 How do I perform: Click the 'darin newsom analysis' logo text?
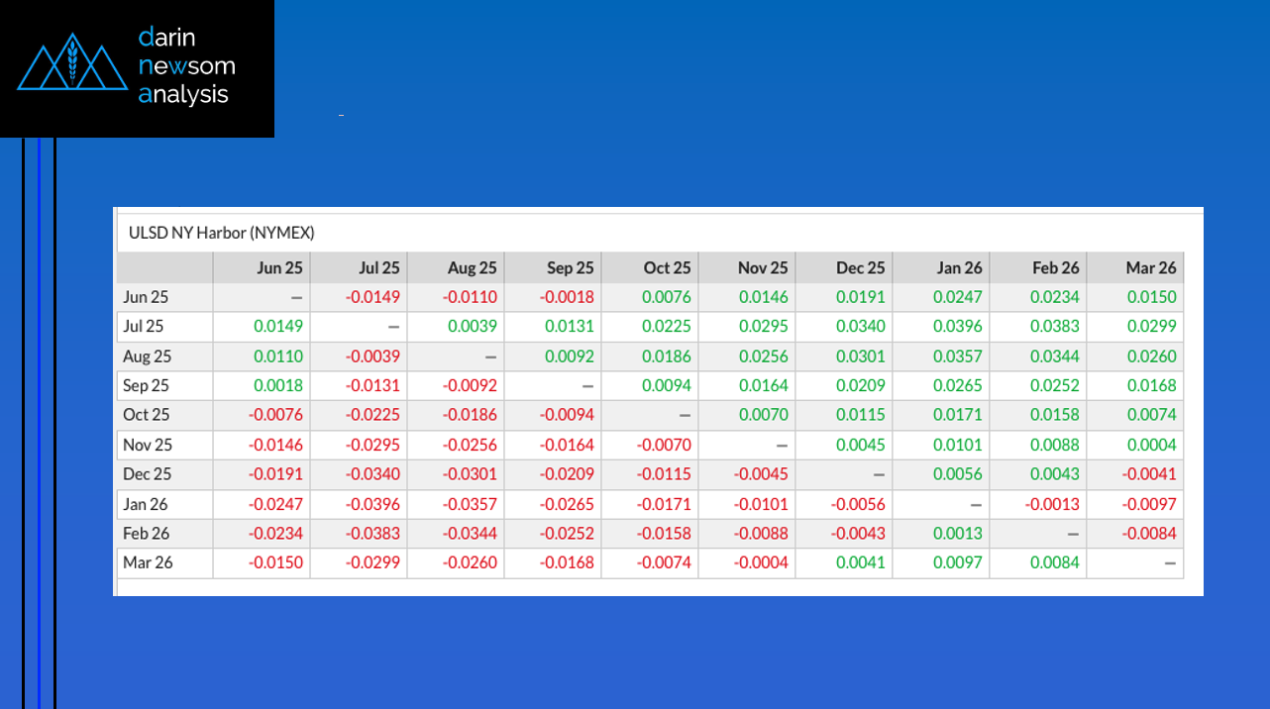click(186, 66)
